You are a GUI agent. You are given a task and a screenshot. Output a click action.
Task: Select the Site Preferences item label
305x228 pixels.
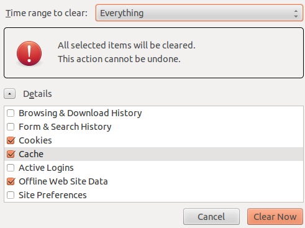tap(53, 195)
